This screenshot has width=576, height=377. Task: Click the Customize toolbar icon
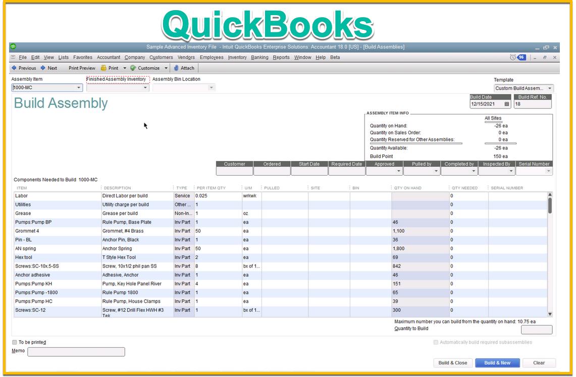133,68
